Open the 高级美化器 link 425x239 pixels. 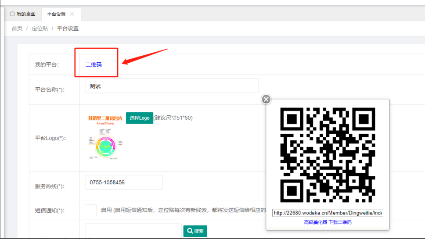point(315,222)
